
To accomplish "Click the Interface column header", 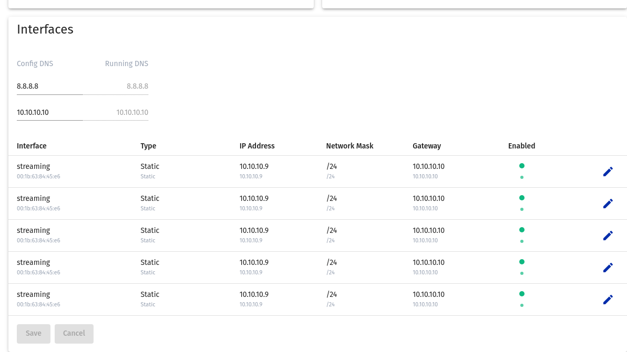I will pos(32,146).
